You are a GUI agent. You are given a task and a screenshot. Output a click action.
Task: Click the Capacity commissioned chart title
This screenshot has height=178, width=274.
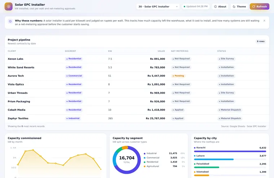25,138
